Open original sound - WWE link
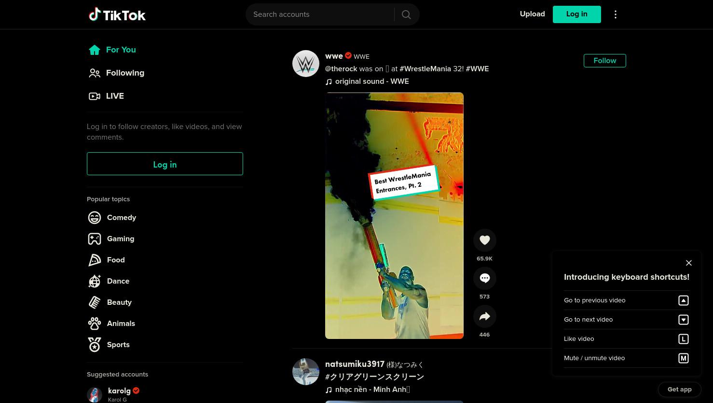The height and width of the screenshot is (403, 713). click(x=372, y=81)
